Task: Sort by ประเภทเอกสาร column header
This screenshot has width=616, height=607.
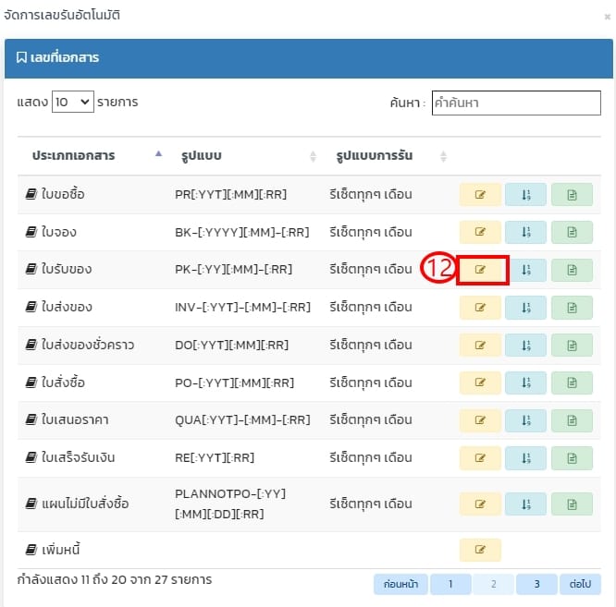Action: 92,155
